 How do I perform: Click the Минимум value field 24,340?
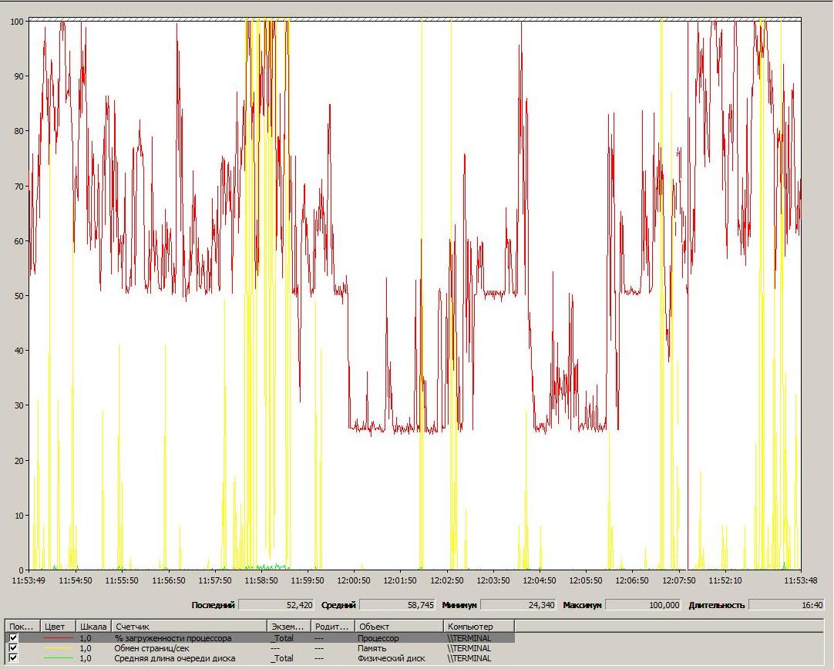(x=518, y=605)
